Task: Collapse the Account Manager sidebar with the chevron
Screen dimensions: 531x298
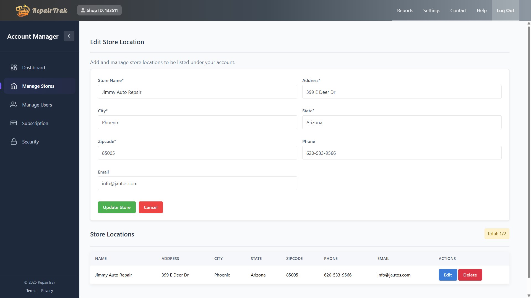Action: 69,36
